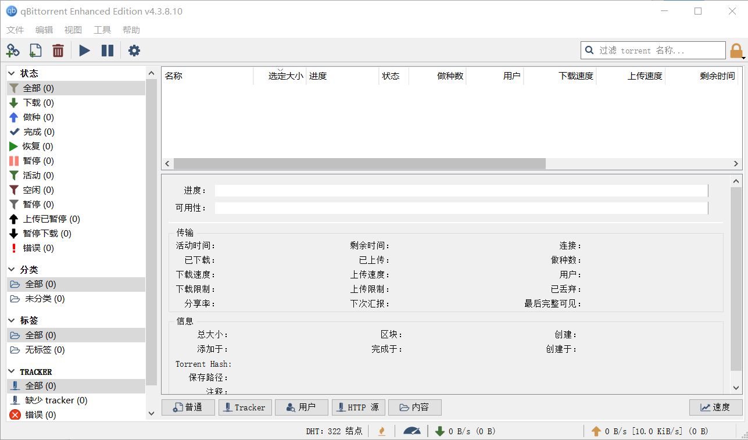Open the lock icon dropdown arrow

point(744,58)
